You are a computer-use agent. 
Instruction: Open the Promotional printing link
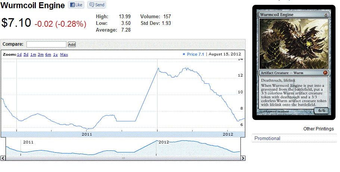pyautogui.click(x=267, y=139)
